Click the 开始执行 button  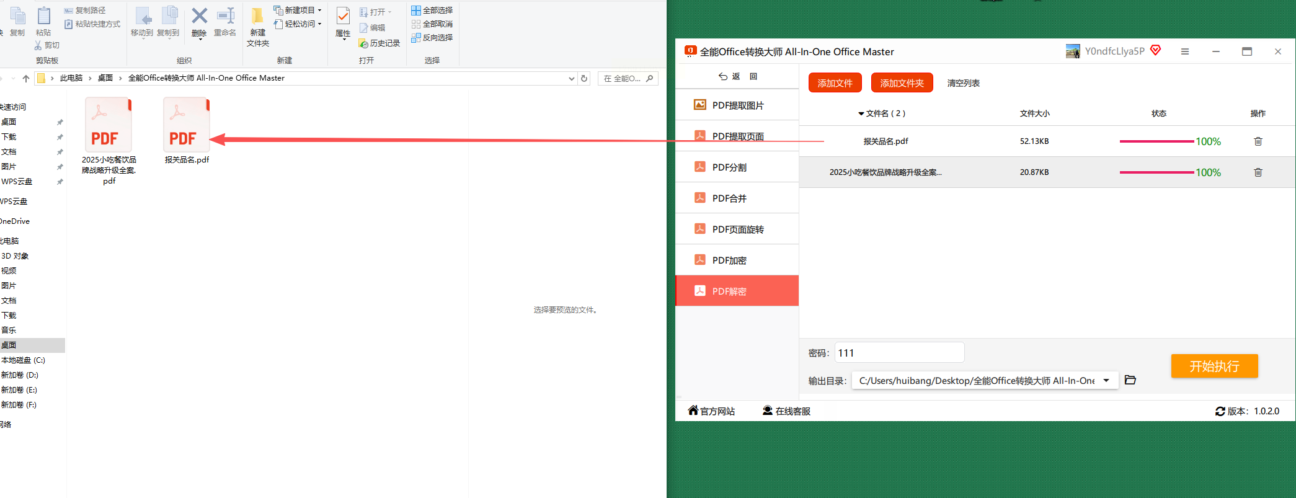coord(1214,366)
